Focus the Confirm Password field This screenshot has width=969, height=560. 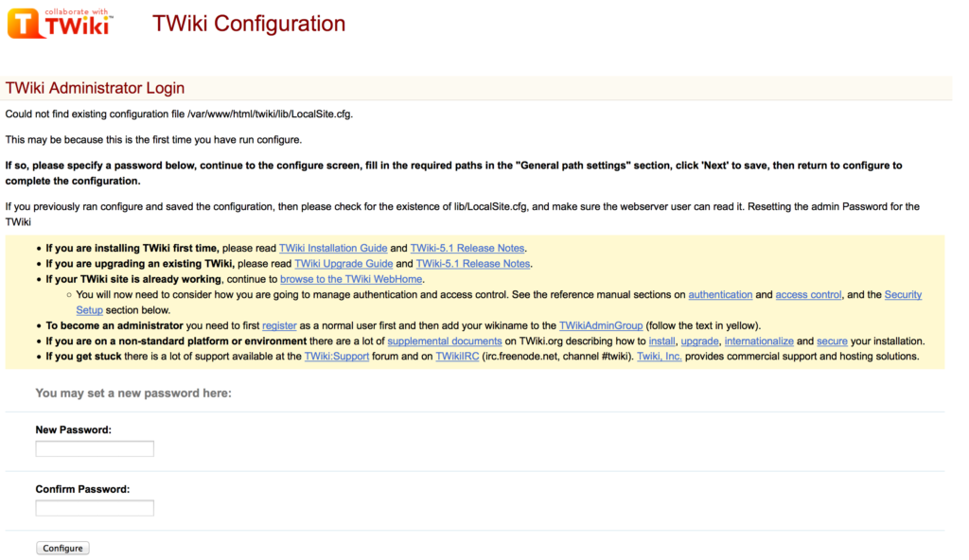[95, 508]
